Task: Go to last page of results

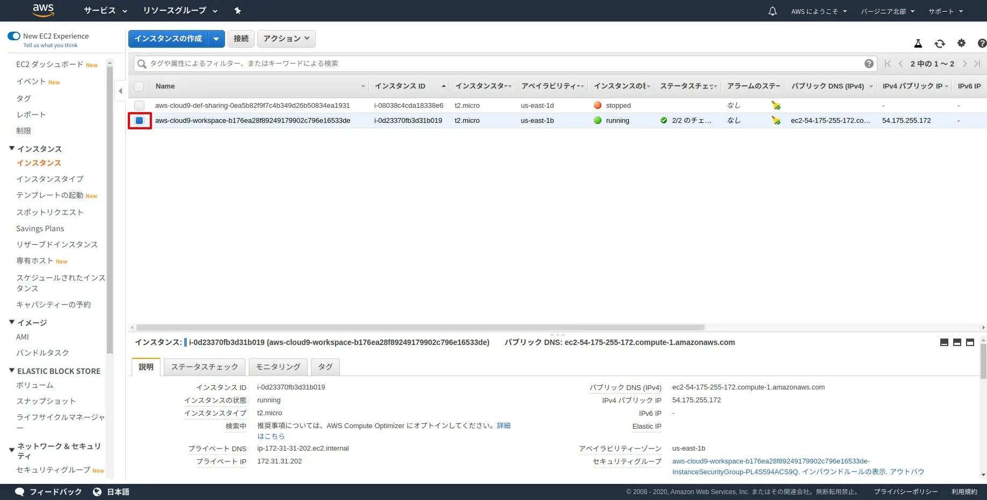Action: (x=977, y=63)
